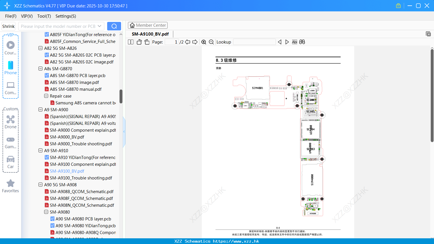Click the Shrink button
434x244 pixels.
pyautogui.click(x=8, y=26)
